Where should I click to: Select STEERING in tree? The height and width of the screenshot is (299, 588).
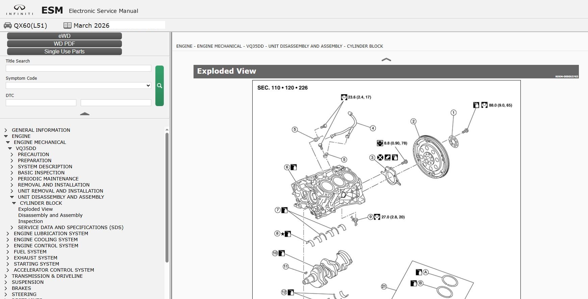[24, 294]
